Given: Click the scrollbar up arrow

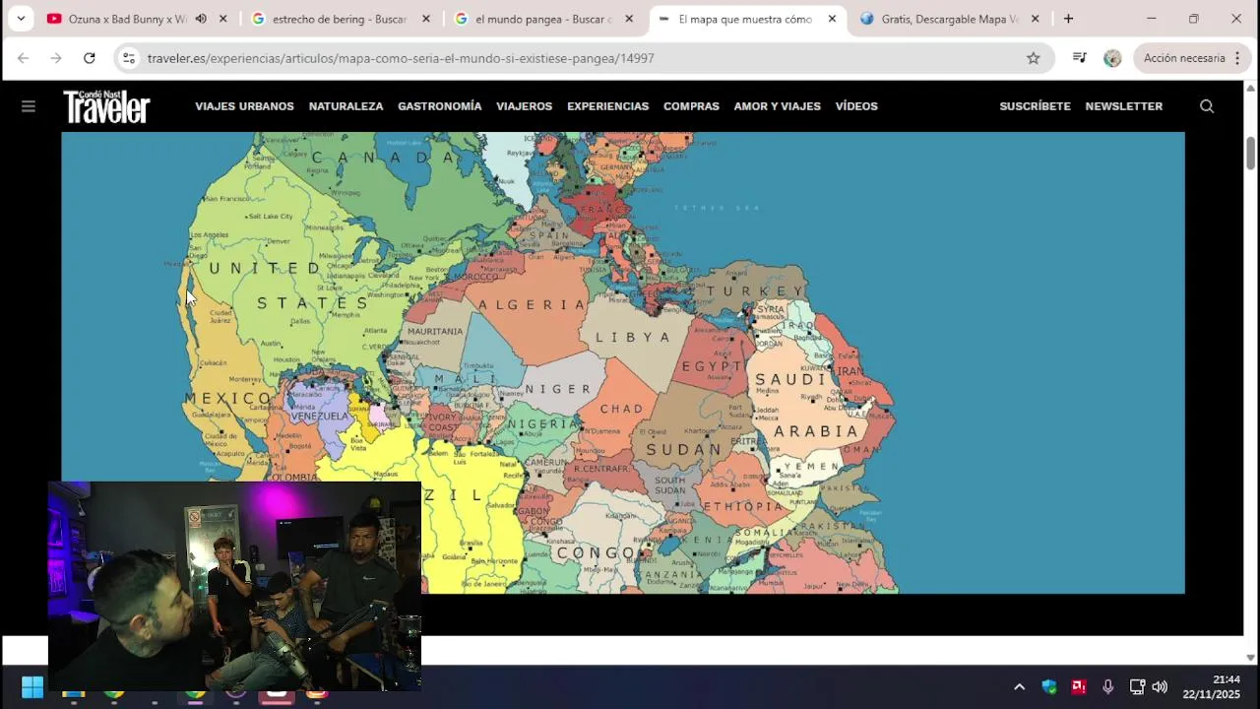Looking at the screenshot, I should [x=1251, y=90].
